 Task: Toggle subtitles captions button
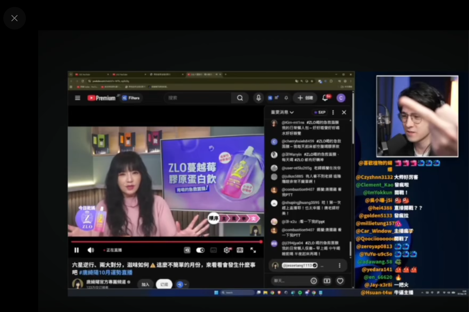tap(214, 250)
